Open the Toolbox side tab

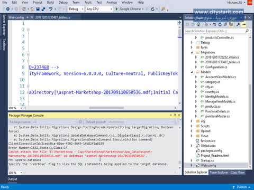[x=4, y=44]
